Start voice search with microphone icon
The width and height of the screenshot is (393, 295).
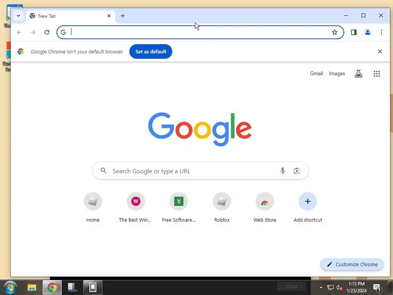point(282,171)
